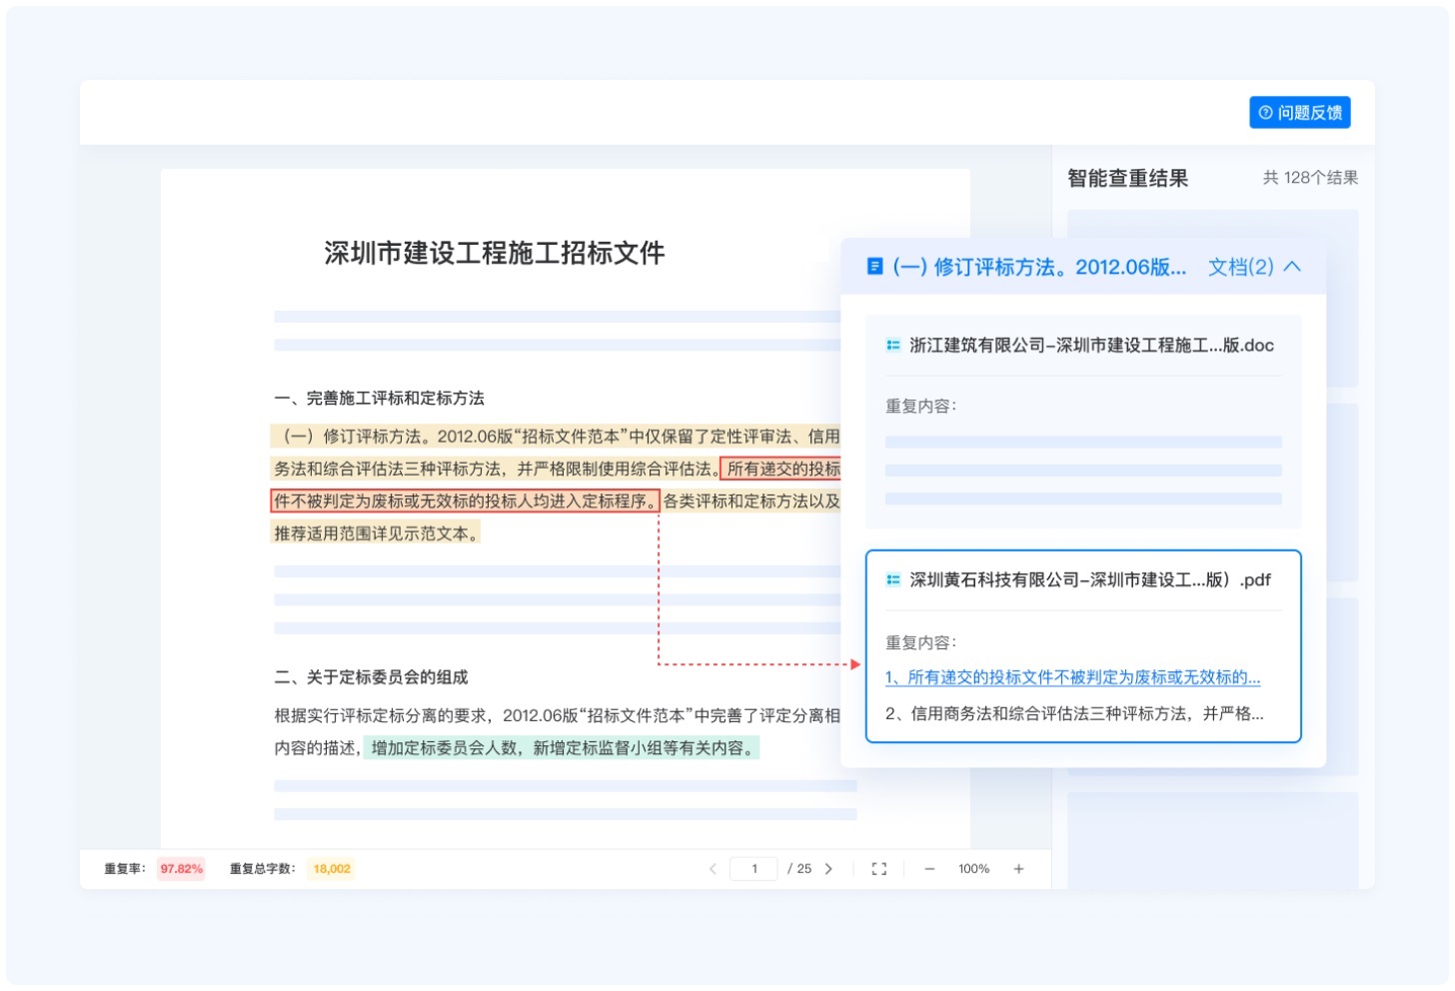Click the blue document icon in popup header
This screenshot has width=1455, height=991.
click(x=874, y=267)
